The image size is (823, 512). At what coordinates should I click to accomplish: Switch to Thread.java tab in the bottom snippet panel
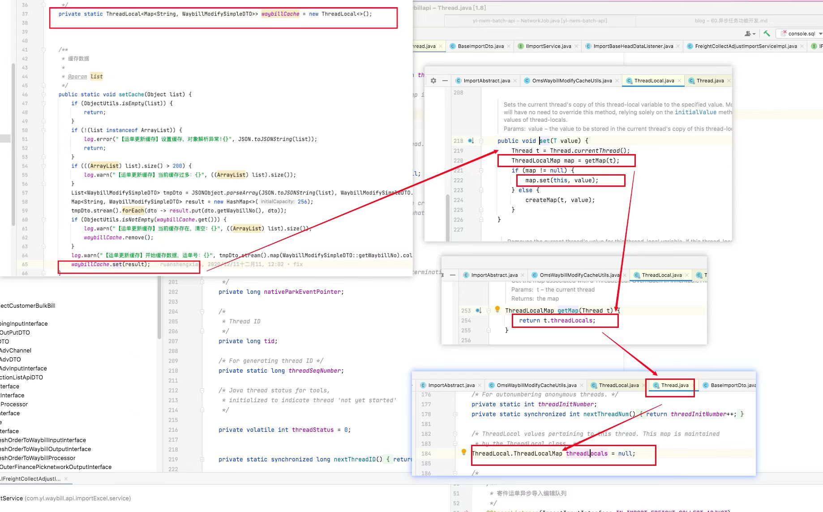(x=675, y=385)
